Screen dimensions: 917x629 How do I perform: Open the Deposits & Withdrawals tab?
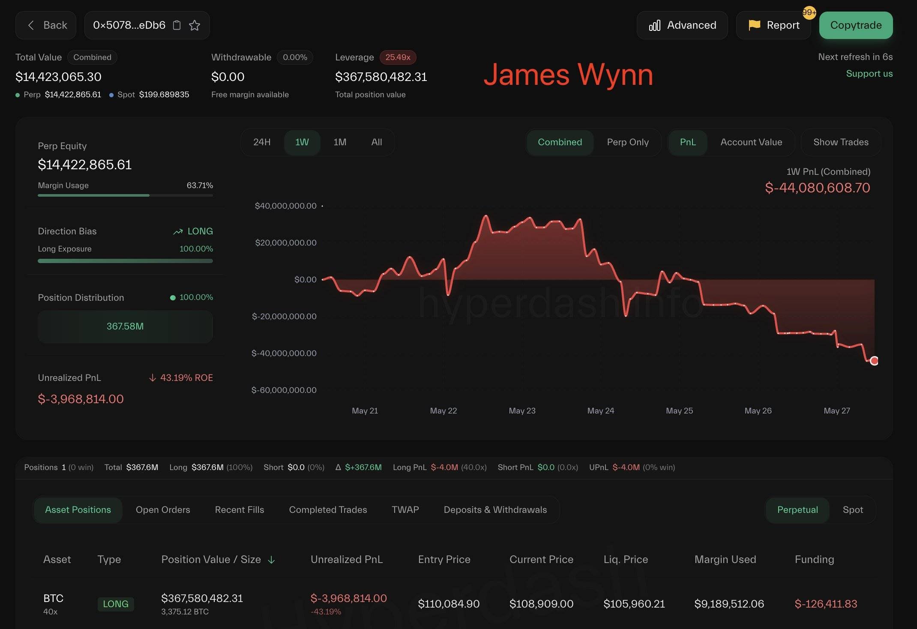pyautogui.click(x=495, y=510)
